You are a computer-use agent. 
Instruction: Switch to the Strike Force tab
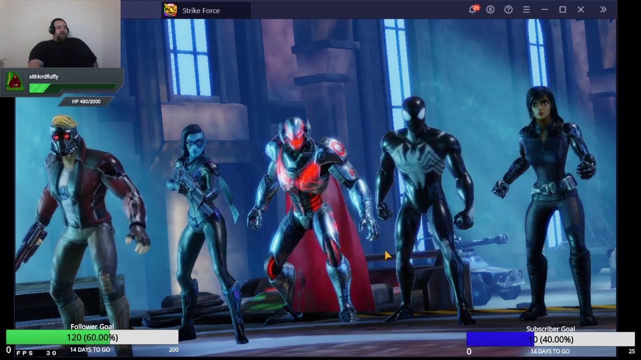click(207, 10)
